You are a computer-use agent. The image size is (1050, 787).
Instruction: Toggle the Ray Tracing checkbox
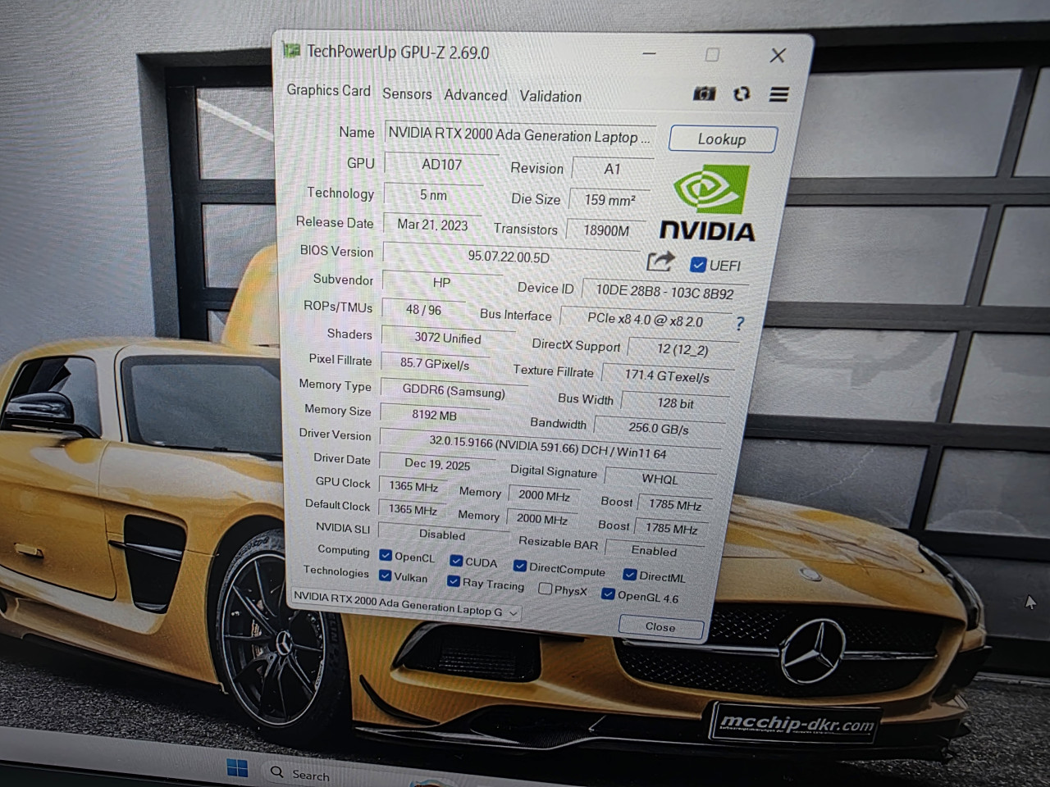(453, 581)
